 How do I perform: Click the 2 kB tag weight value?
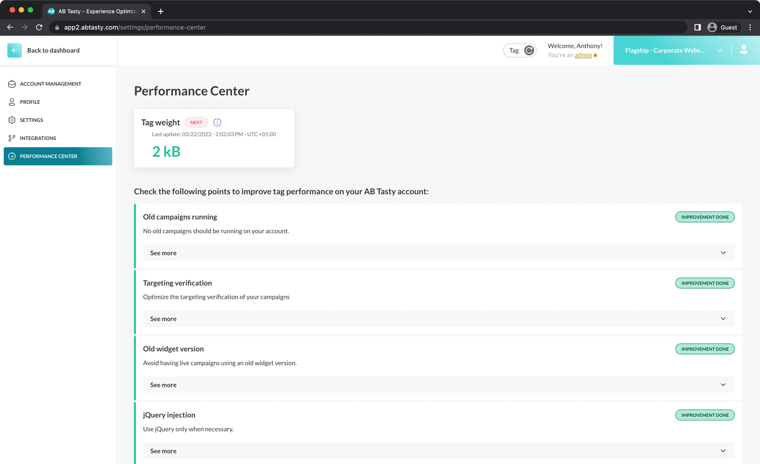click(166, 151)
